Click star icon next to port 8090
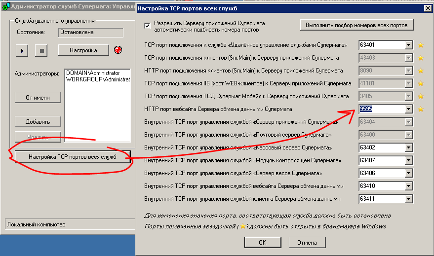 coord(421,71)
